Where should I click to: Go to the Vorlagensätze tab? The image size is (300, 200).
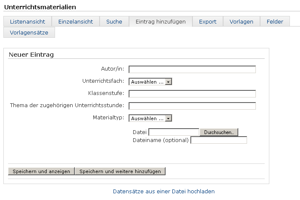coord(29,32)
